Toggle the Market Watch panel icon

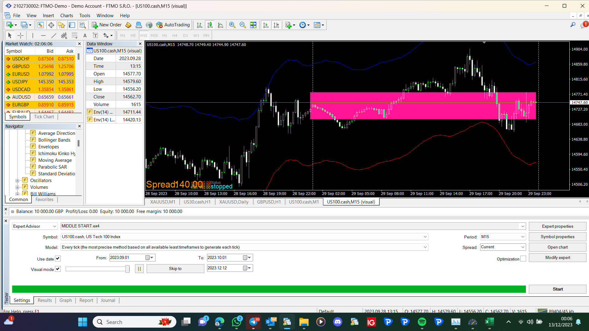click(40, 25)
